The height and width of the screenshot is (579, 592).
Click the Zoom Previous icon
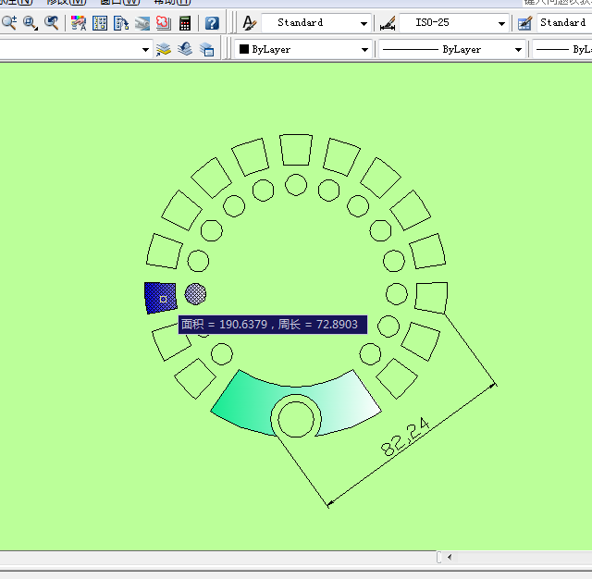pyautogui.click(x=52, y=23)
